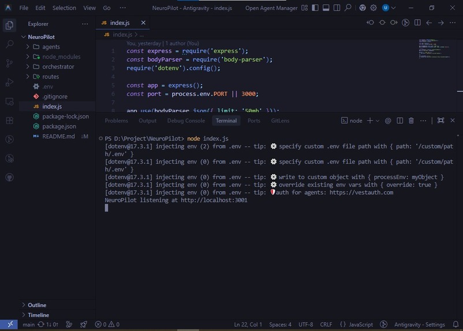
Task: Open the Extensions view
Action: coord(9,121)
